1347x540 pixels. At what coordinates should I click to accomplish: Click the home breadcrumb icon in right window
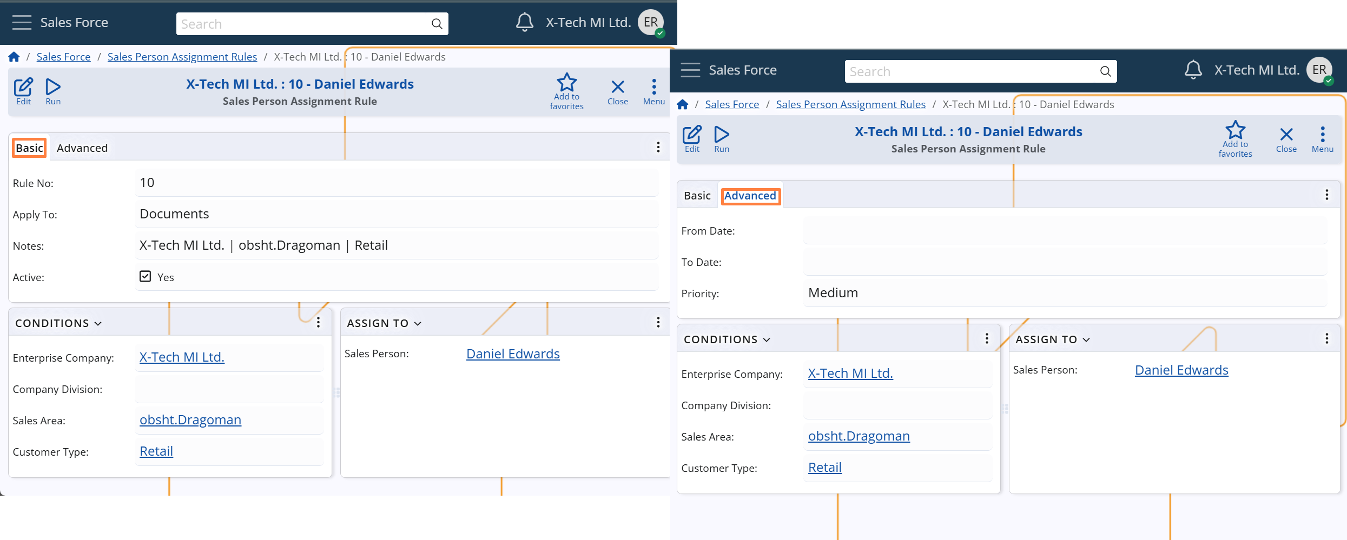pyautogui.click(x=683, y=104)
